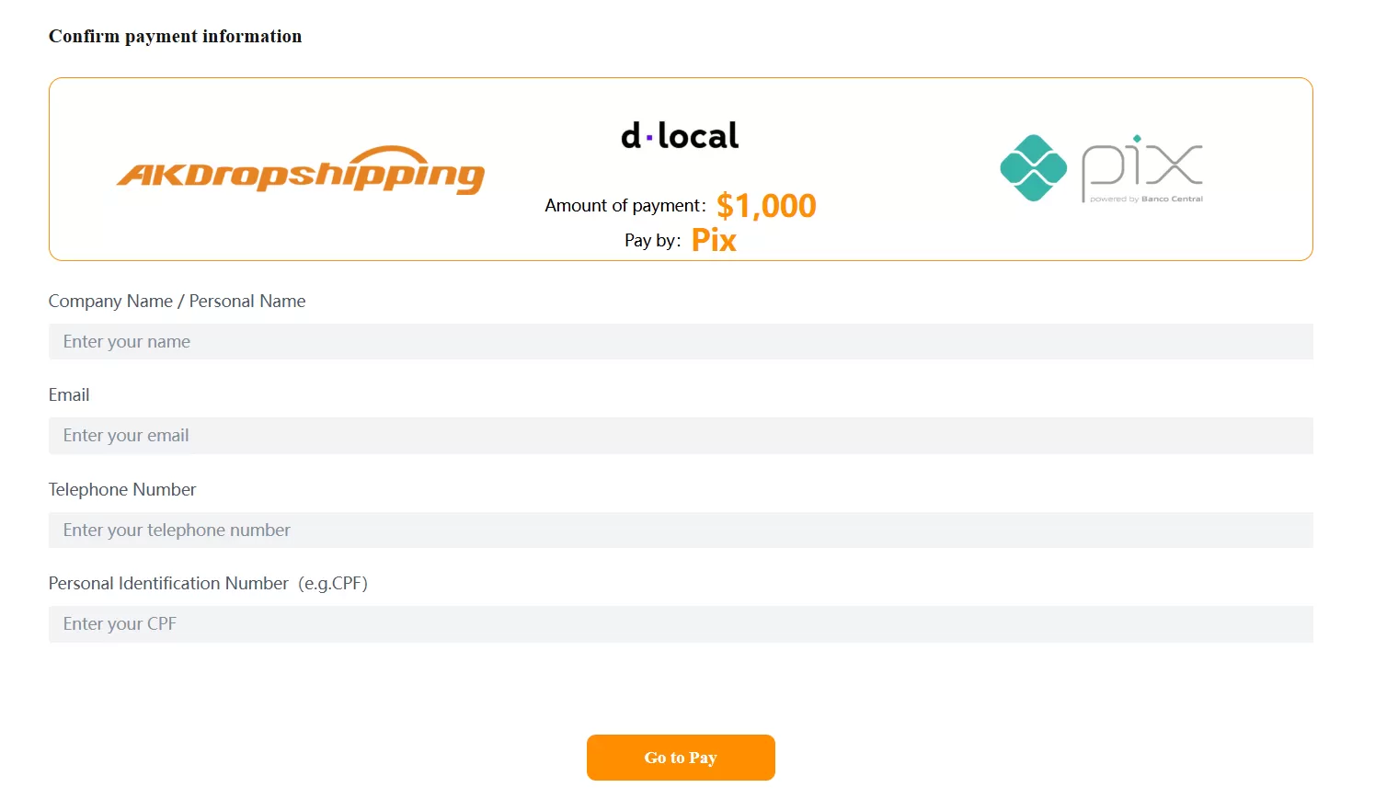The width and height of the screenshot is (1375, 810).
Task: Click the Enter your name input field
Action: click(681, 341)
